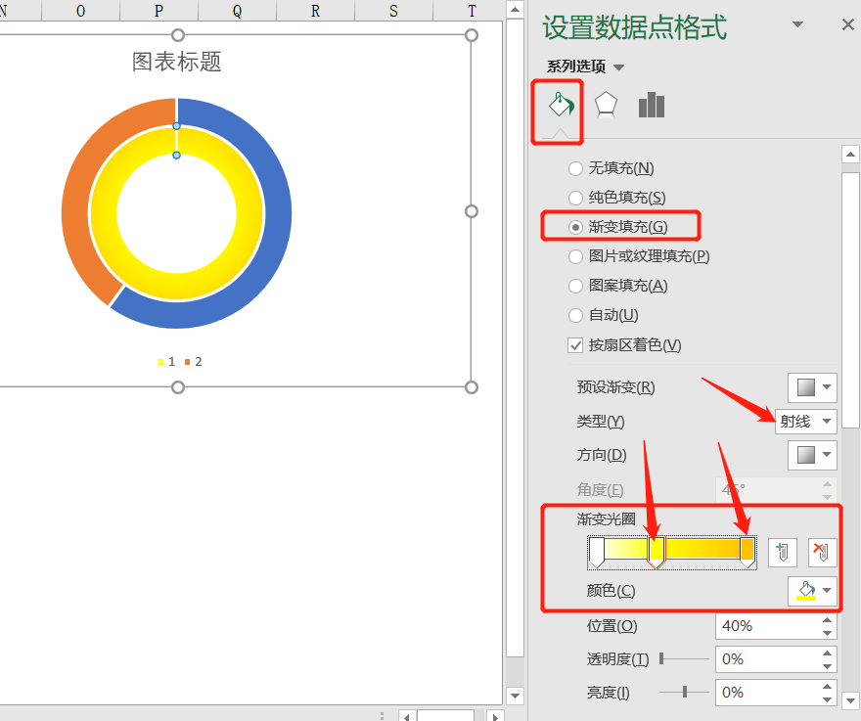Viewport: 861px width, 721px height.
Task: Click the worksheet vertical scroll down arrow
Action: [515, 696]
